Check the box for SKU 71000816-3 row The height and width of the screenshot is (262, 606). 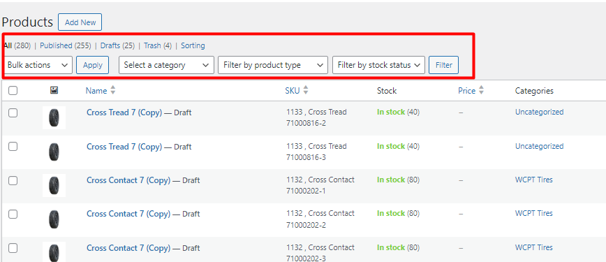click(13, 147)
